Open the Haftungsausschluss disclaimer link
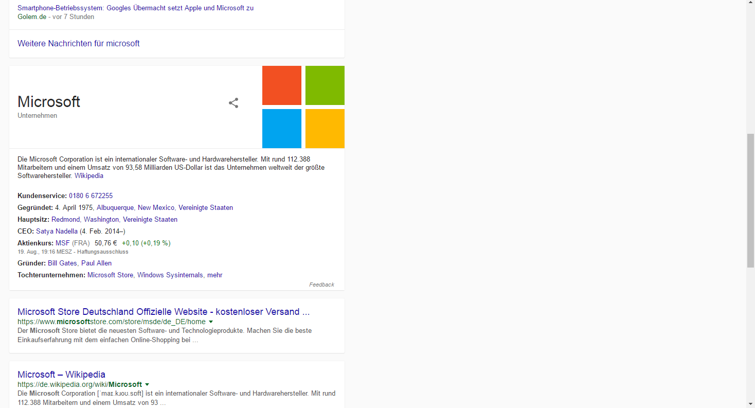755x408 pixels. pyautogui.click(x=103, y=252)
